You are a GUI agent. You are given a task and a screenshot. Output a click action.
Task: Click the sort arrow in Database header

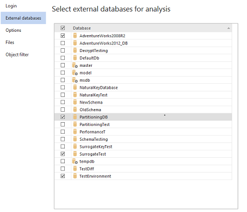(228, 28)
